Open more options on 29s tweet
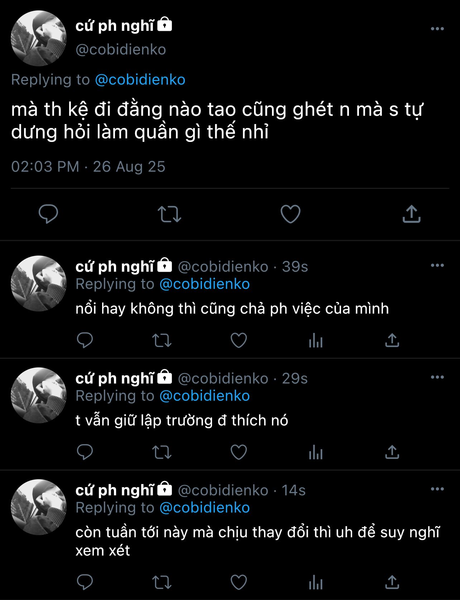Screen dimensions: 460x600 tap(437, 377)
